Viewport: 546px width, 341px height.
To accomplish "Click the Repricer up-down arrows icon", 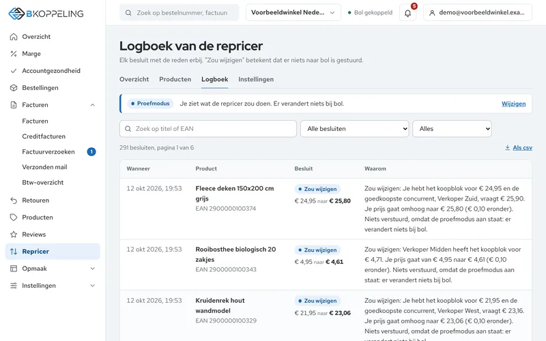I will click(x=14, y=251).
